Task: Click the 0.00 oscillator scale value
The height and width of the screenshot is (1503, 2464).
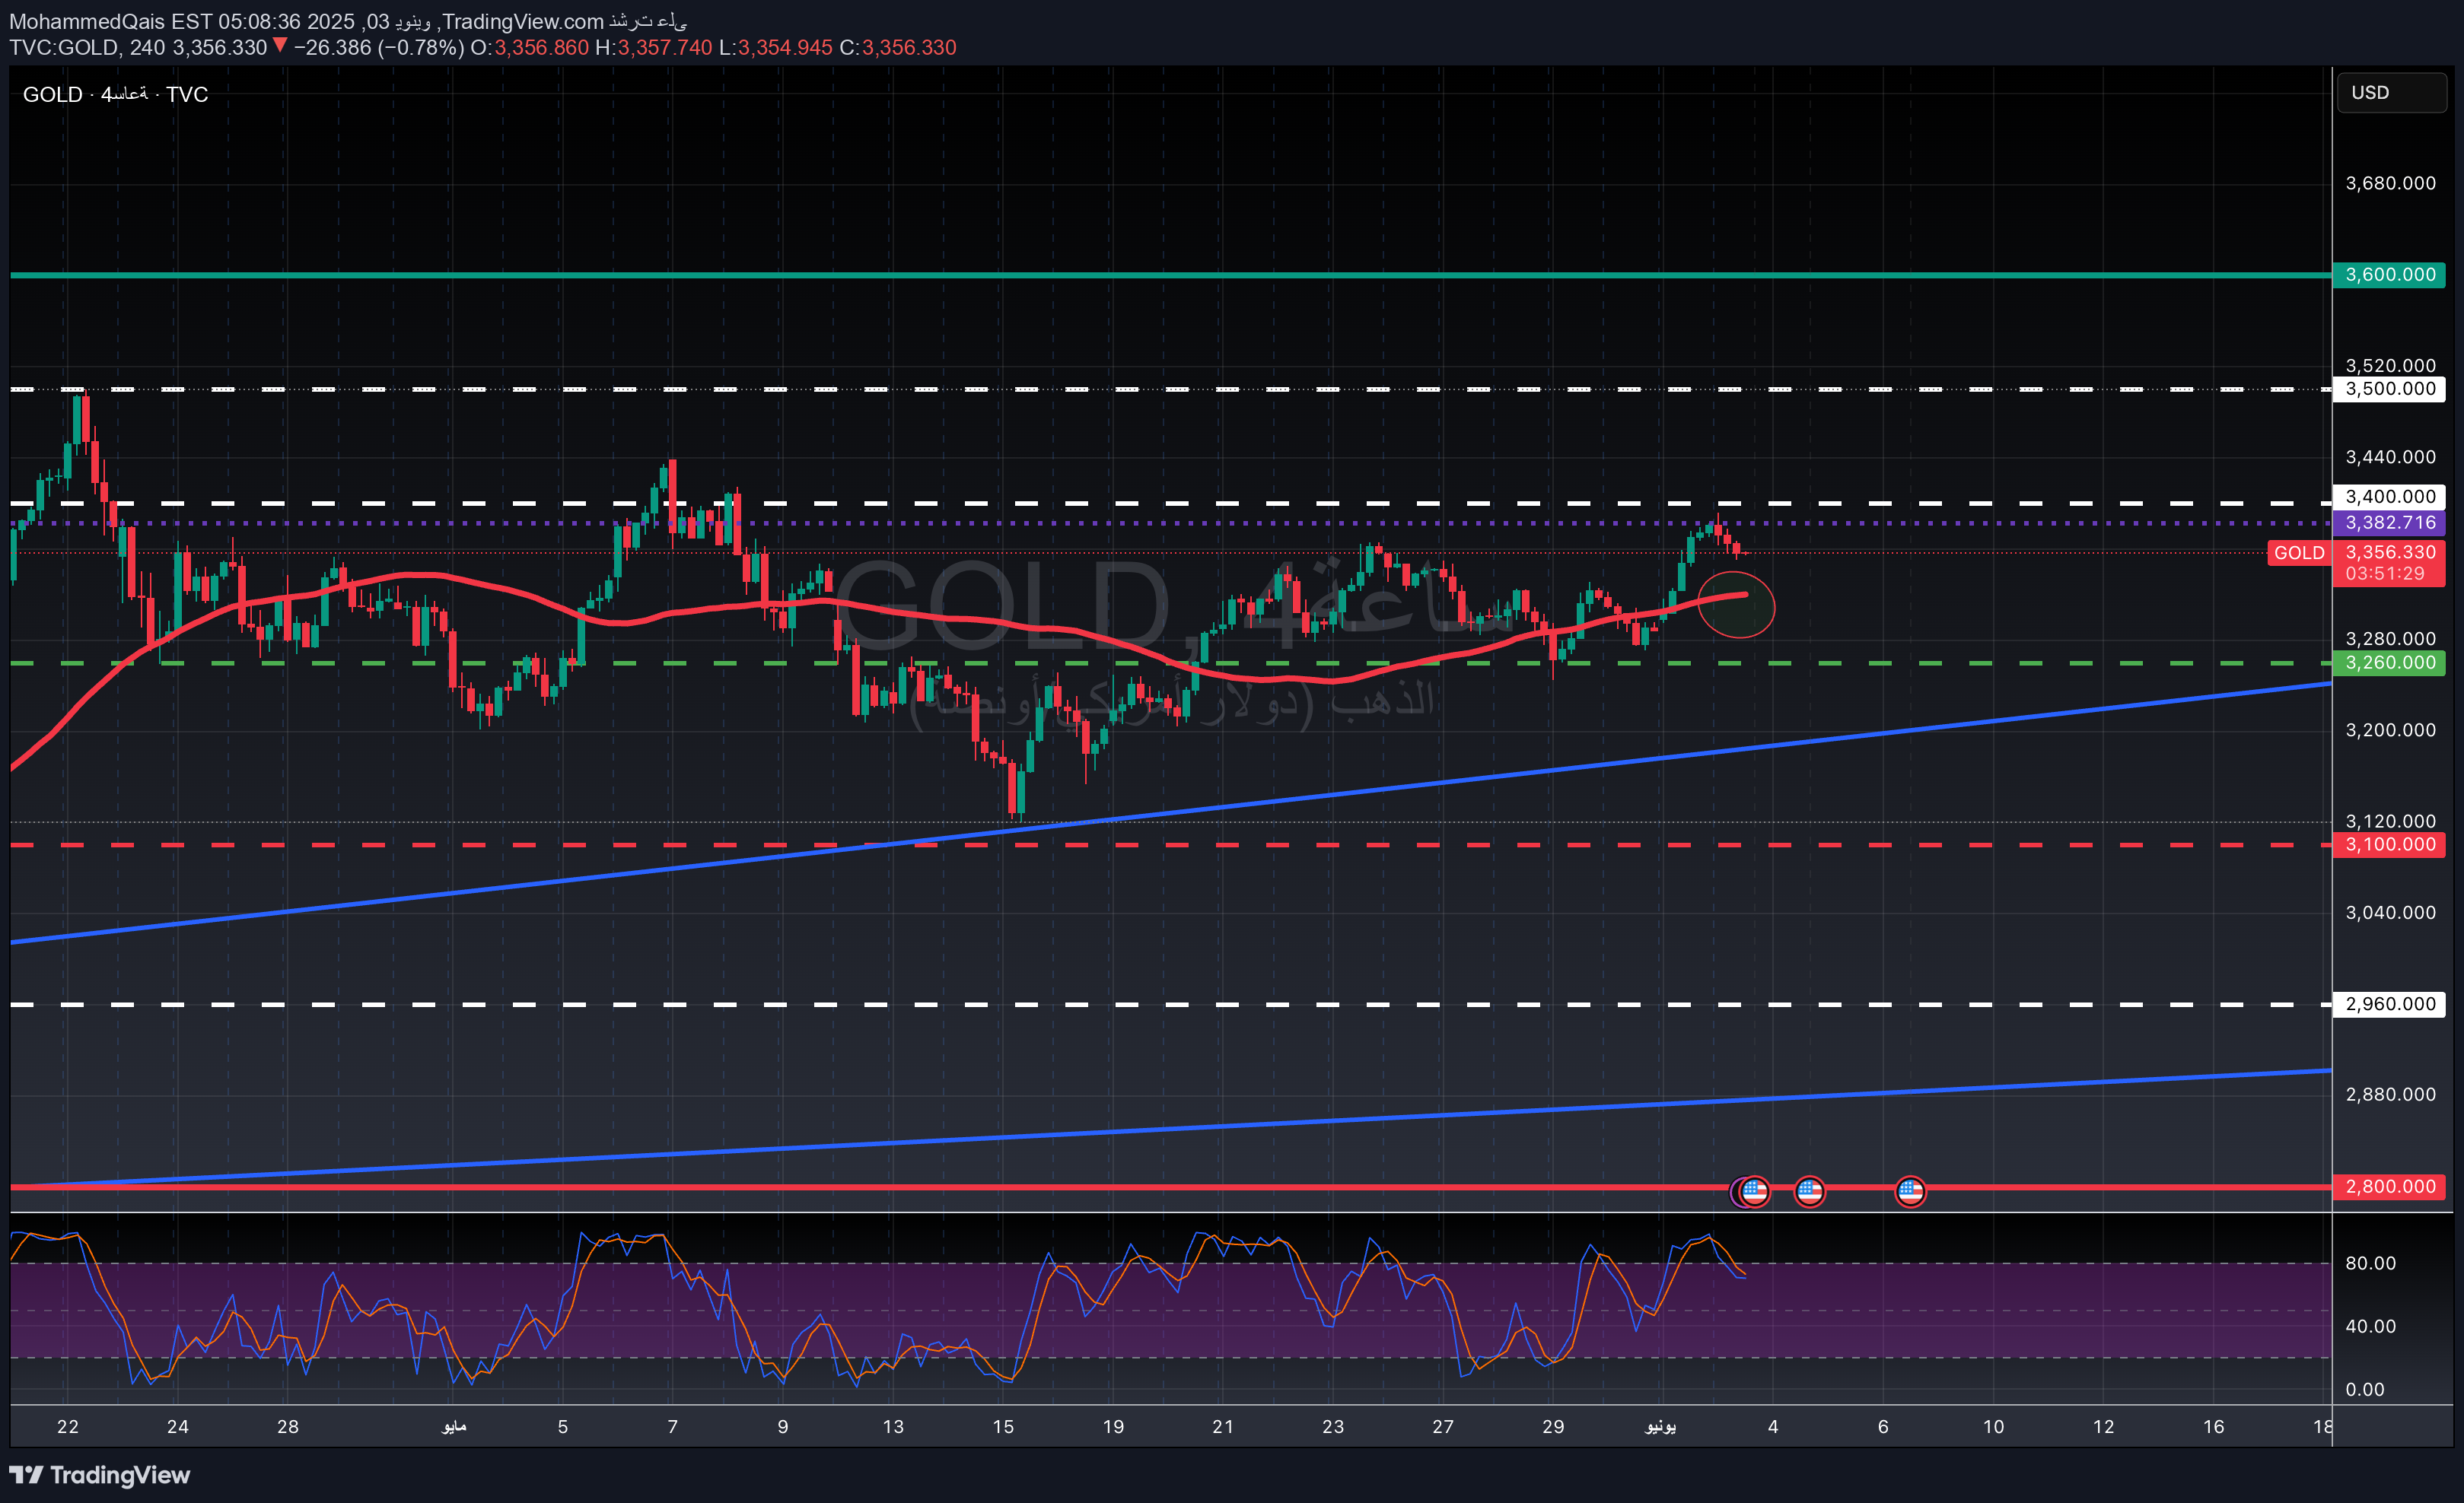Action: pyautogui.click(x=2364, y=1390)
